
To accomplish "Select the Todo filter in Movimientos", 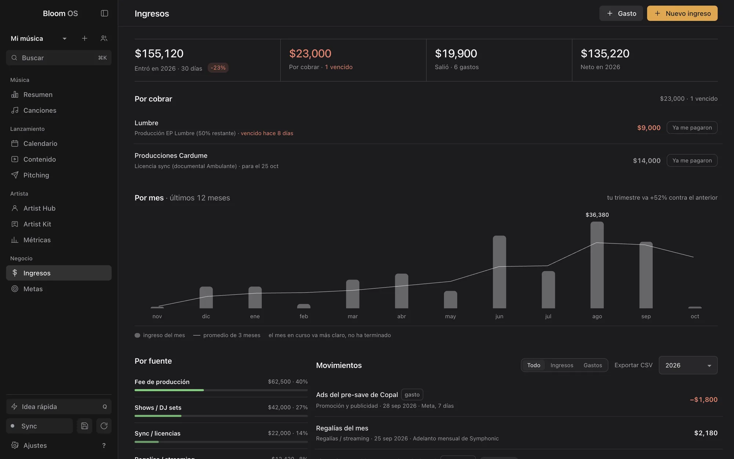I will [x=534, y=365].
